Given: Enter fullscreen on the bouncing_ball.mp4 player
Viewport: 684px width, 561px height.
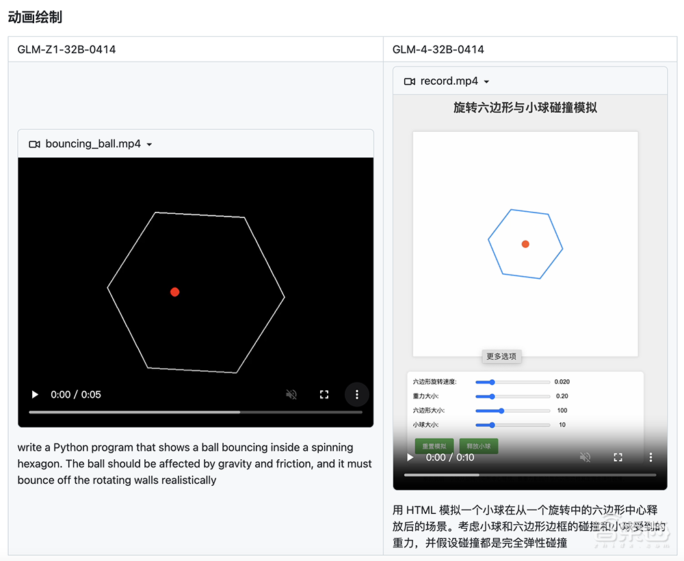Looking at the screenshot, I should [x=324, y=394].
